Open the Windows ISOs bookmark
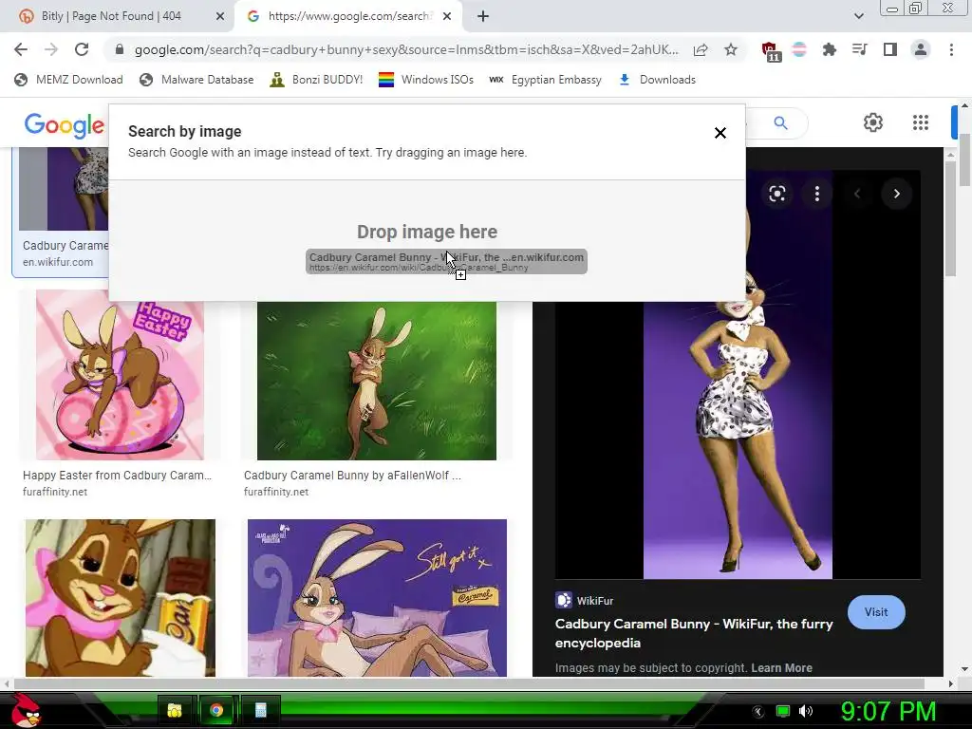Screen dimensions: 972x729 tap(426, 80)
